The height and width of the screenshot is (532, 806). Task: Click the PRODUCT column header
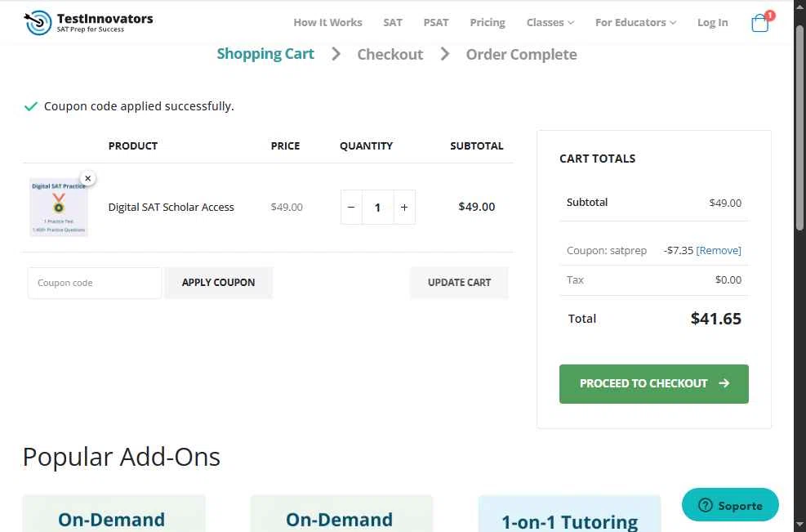132,145
